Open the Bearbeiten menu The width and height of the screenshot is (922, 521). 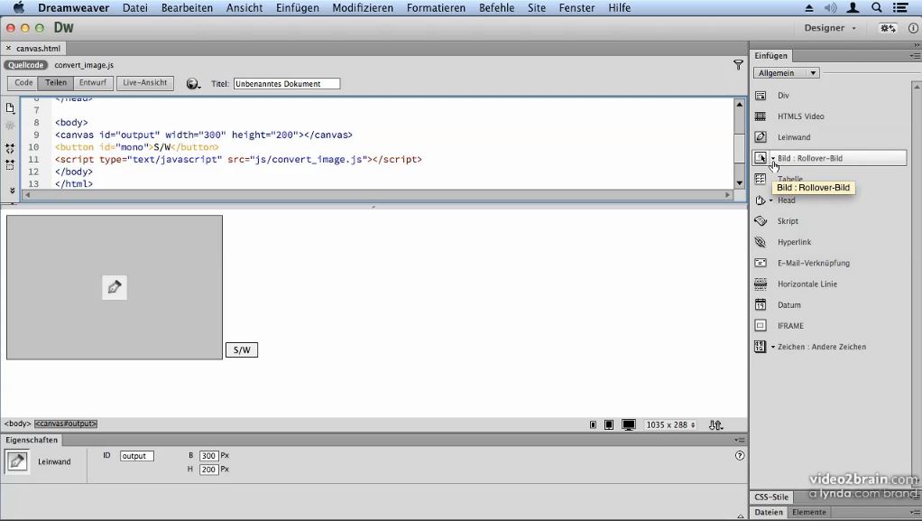click(x=187, y=7)
